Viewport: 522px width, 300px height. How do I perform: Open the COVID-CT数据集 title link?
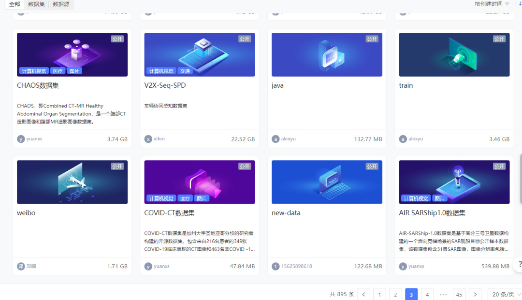coord(169,213)
